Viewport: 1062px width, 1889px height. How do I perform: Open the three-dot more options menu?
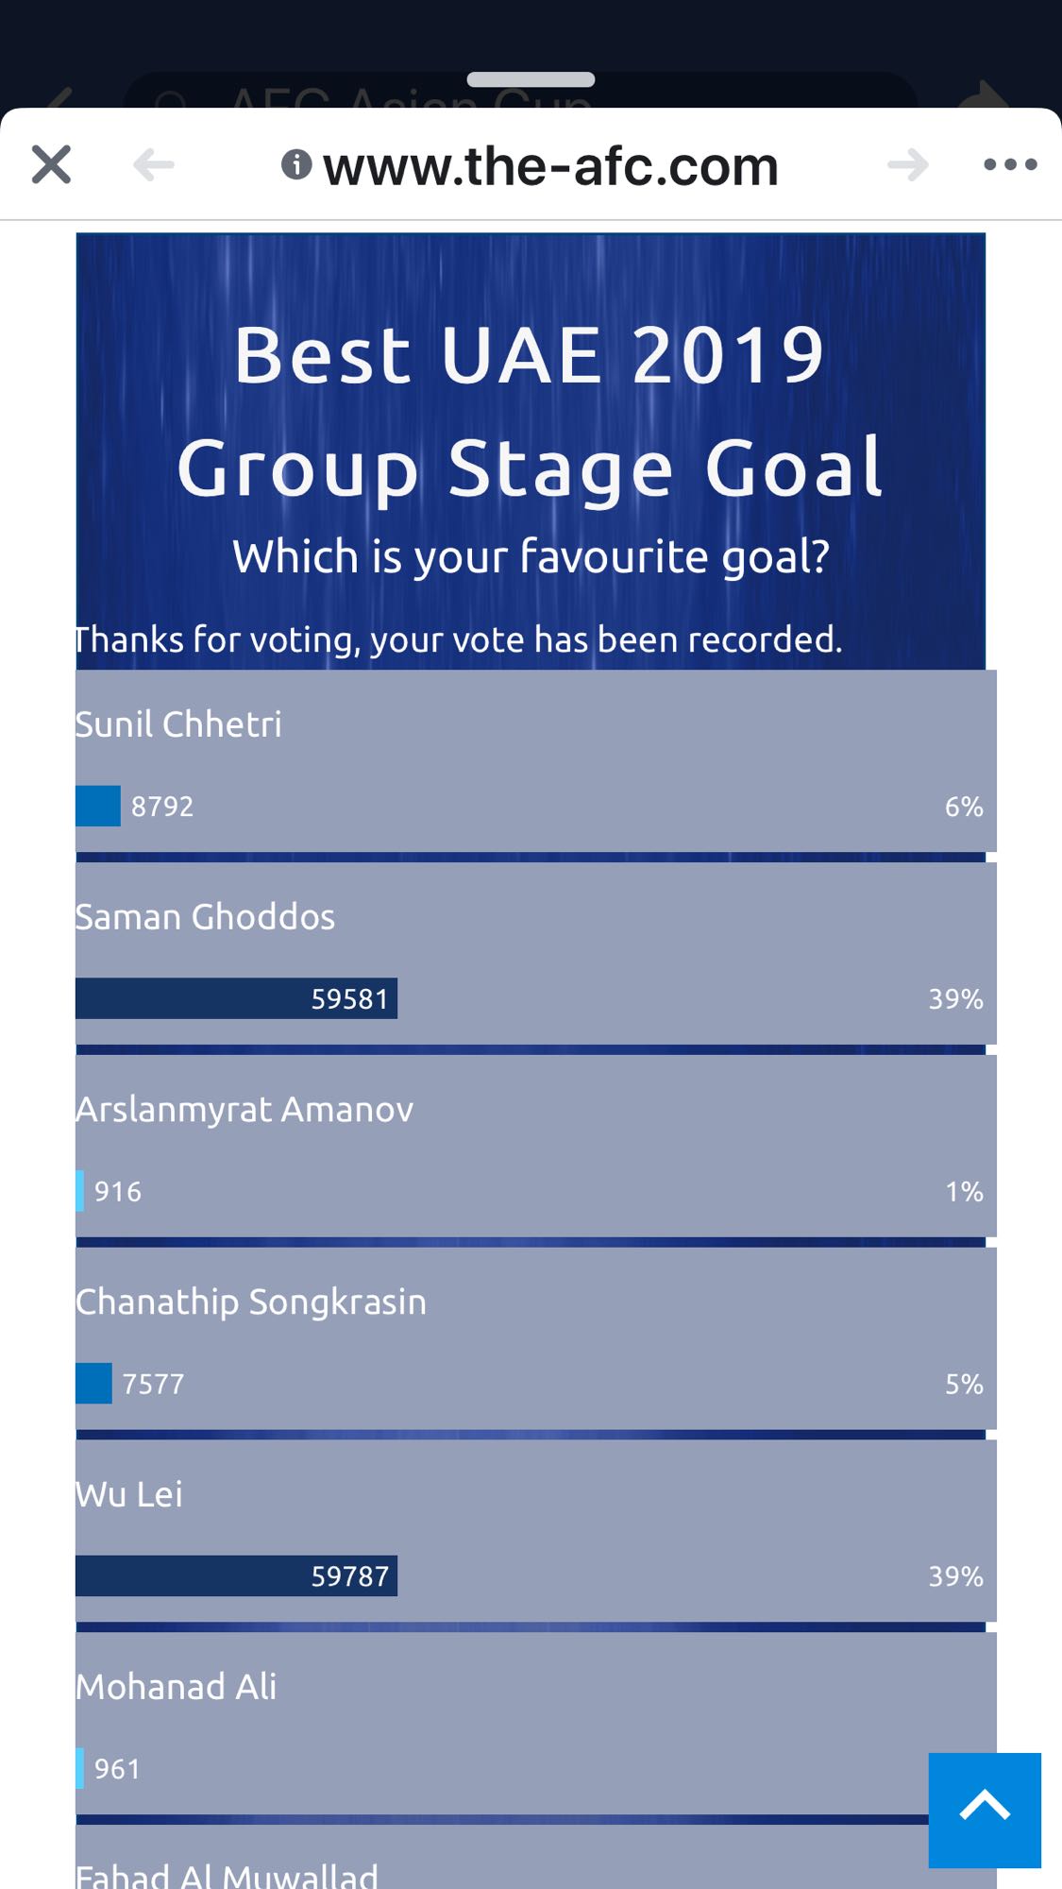[x=1010, y=165]
